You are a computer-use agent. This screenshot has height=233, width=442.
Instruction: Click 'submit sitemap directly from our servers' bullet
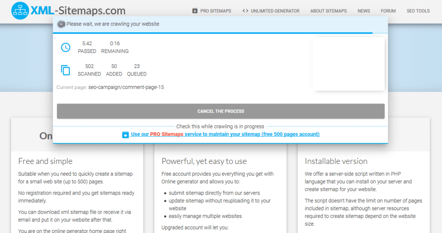[214, 193]
